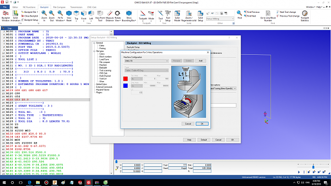Confirm Machine Configuration dialog with OK

[202, 124]
